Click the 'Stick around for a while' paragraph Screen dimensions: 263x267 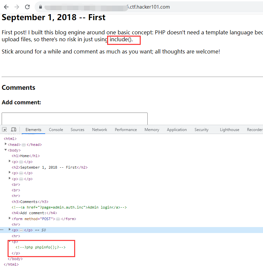coord(111,51)
